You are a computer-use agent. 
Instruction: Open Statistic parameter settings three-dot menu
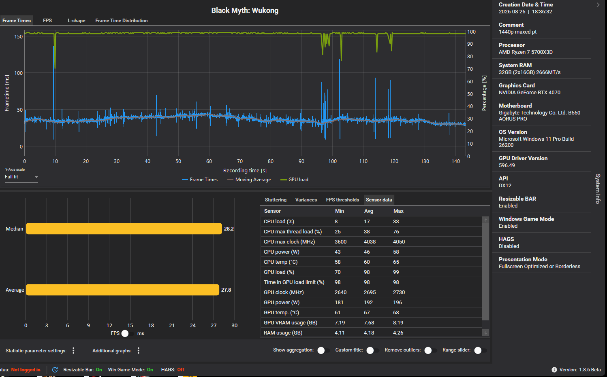click(73, 351)
